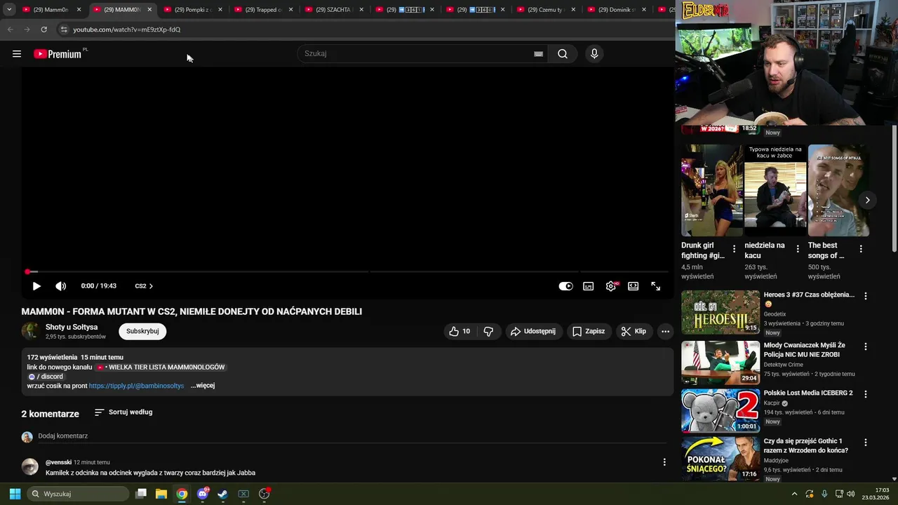Open the on-screen keyboard in search box
Viewport: 898px width, 505px height.
click(x=538, y=54)
